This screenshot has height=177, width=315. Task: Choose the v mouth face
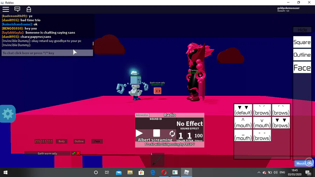(x=262, y=123)
